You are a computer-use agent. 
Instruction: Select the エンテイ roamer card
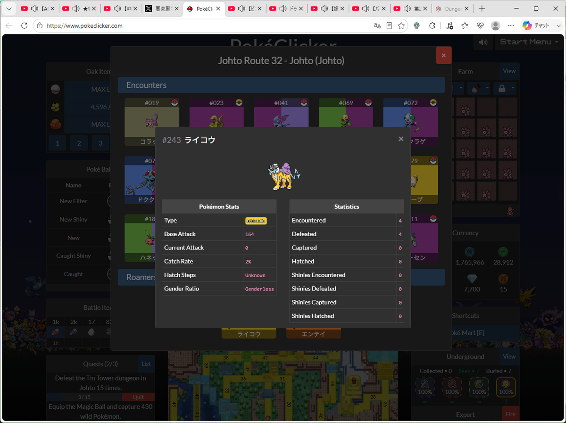pos(314,333)
